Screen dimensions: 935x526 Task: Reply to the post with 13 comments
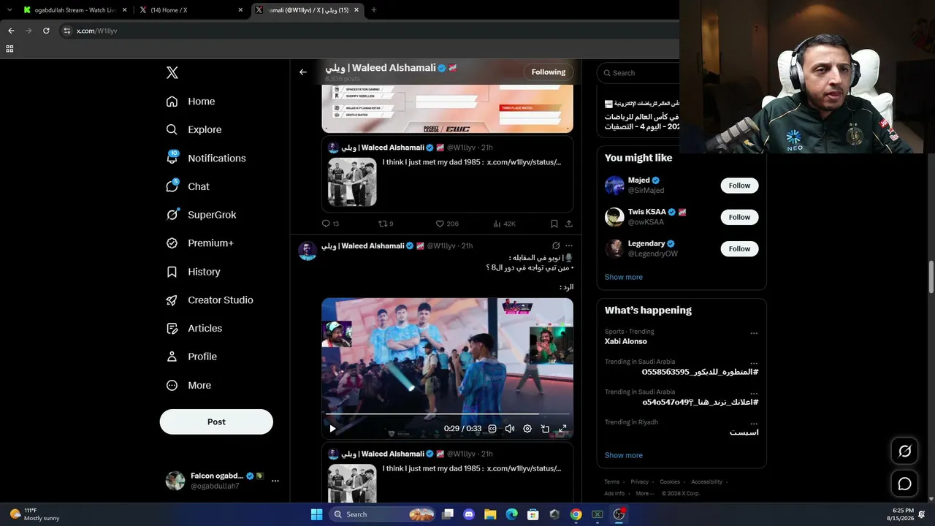tap(330, 224)
